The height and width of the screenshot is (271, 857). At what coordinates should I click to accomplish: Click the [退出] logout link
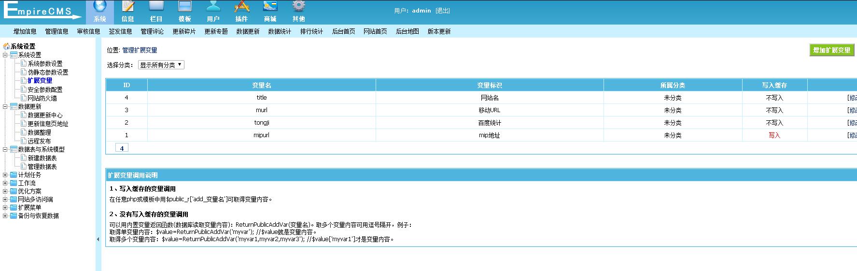coord(443,11)
